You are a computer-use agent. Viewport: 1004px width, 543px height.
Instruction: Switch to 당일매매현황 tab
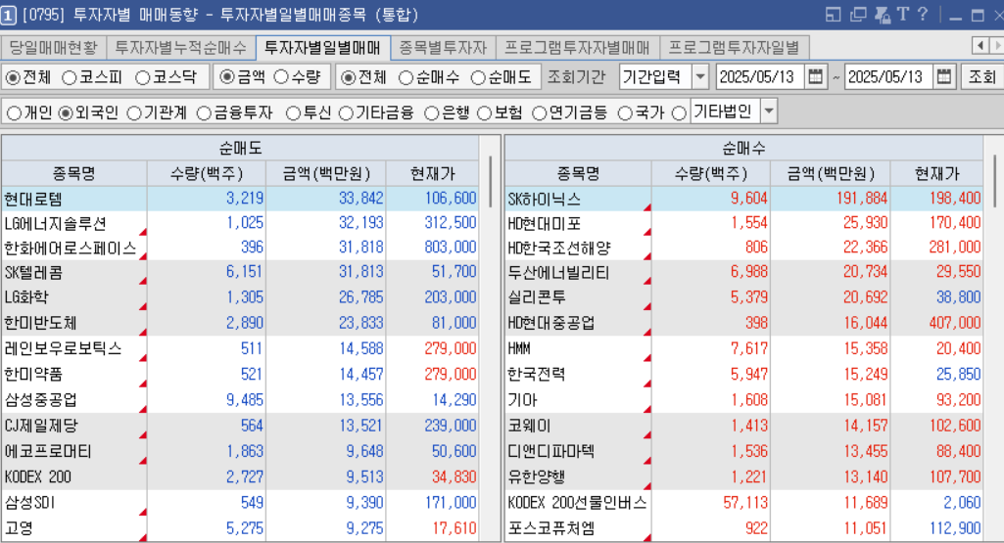coord(53,47)
